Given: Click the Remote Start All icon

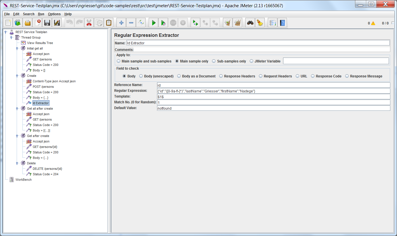Looking at the screenshot, I should pos(196,23).
